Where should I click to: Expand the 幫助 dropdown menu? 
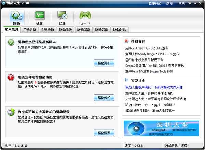tap(183, 3)
